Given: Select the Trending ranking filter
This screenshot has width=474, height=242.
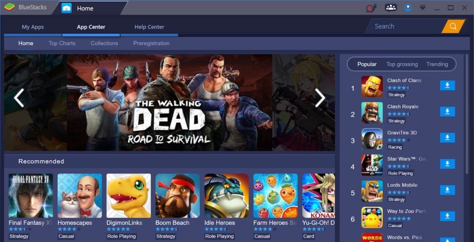Looking at the screenshot, I should pyautogui.click(x=437, y=64).
